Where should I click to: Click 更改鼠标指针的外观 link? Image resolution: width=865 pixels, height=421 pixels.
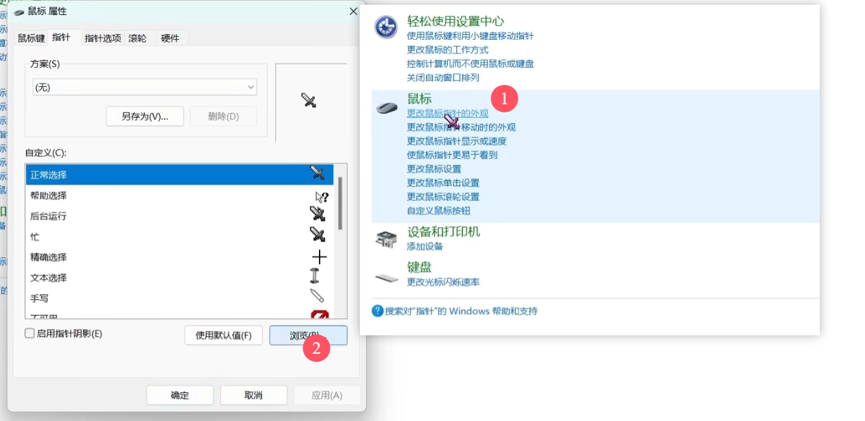[447, 113]
